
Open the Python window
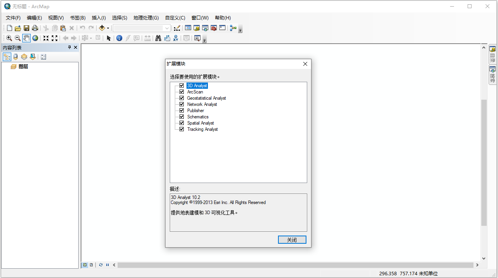pyautogui.click(x=222, y=28)
